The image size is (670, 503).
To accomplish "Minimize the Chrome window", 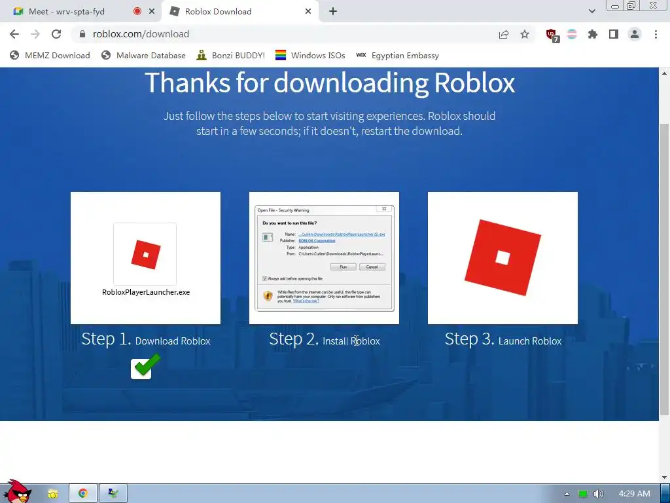I will point(615,6).
